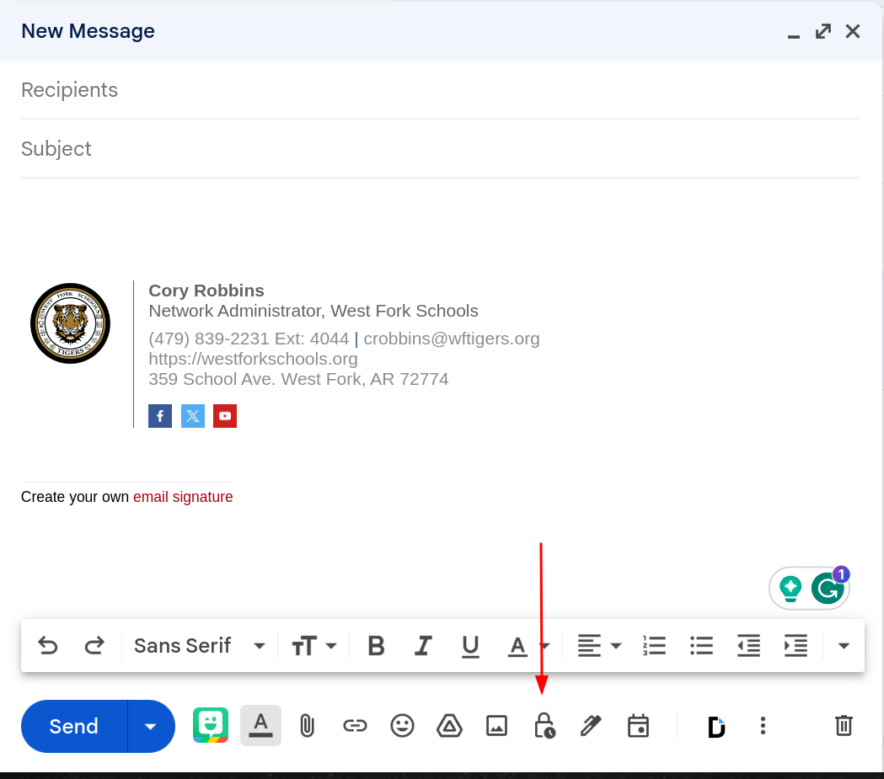Viewport: 884px width, 779px height.
Task: Insert a link into the message
Action: 355,726
